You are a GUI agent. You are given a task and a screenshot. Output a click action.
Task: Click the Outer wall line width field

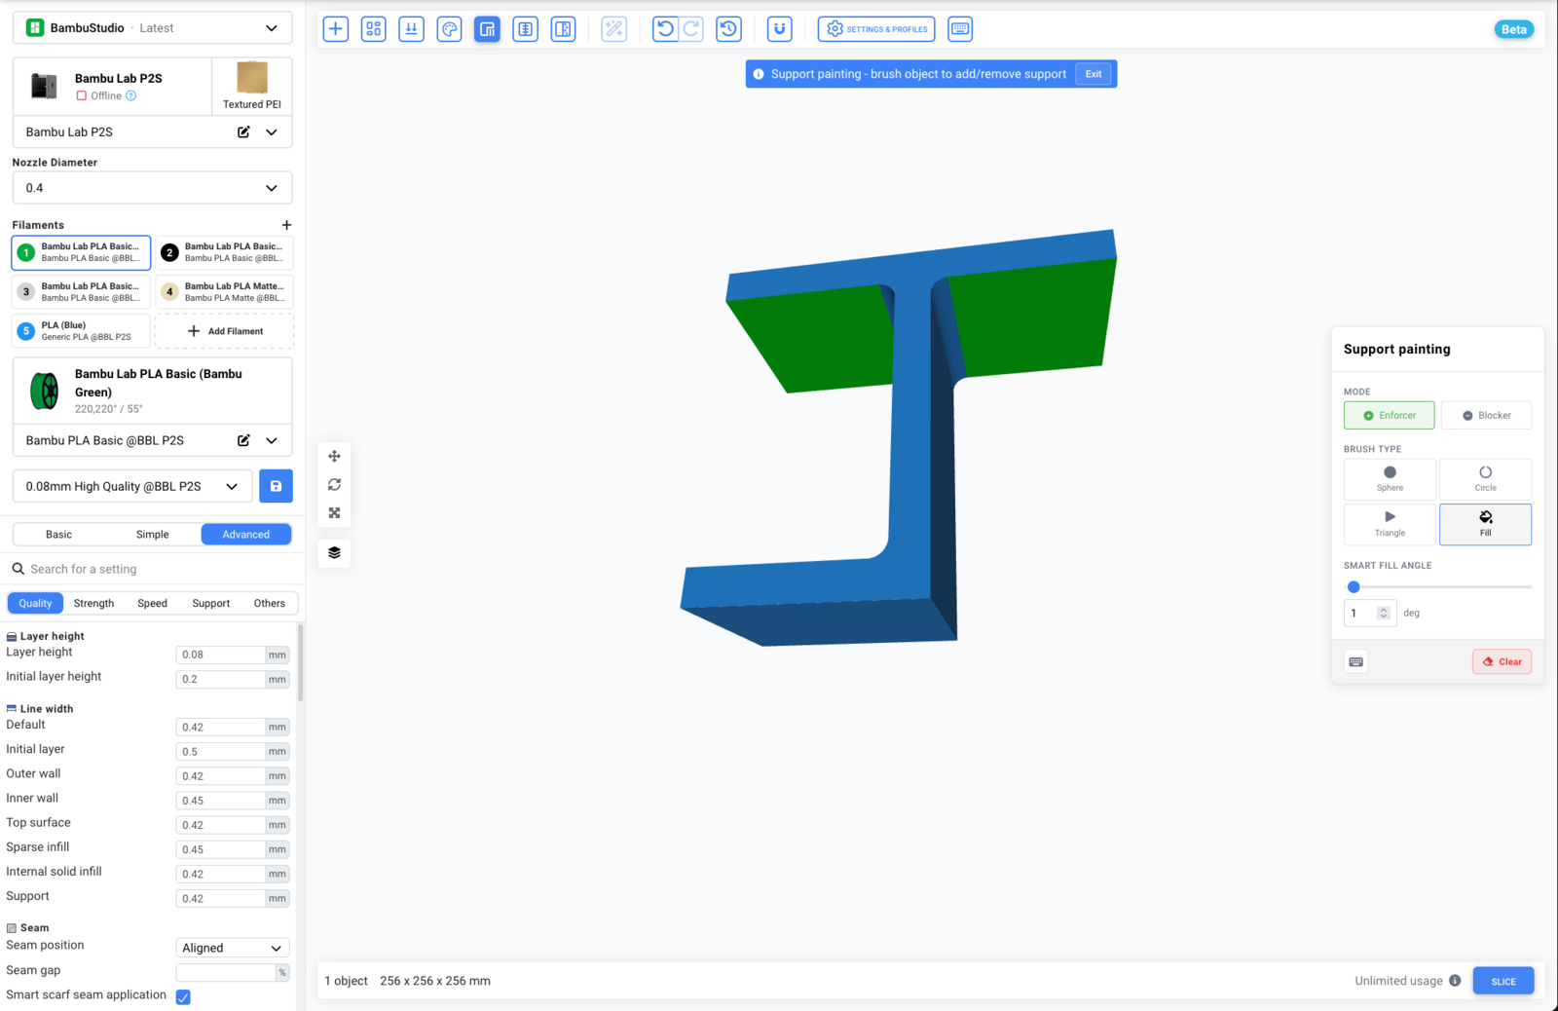221,776
